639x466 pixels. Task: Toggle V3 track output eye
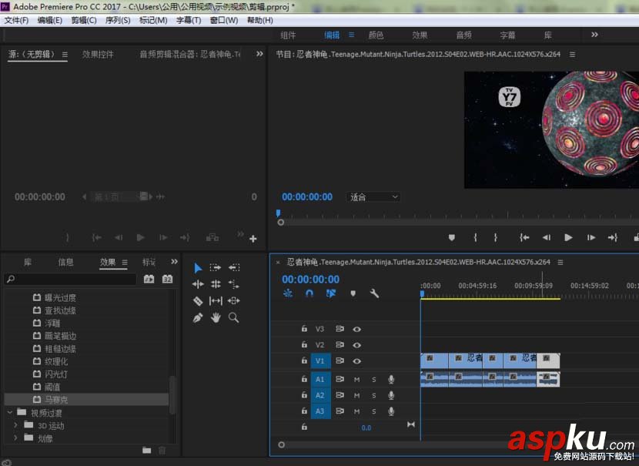pyautogui.click(x=356, y=329)
